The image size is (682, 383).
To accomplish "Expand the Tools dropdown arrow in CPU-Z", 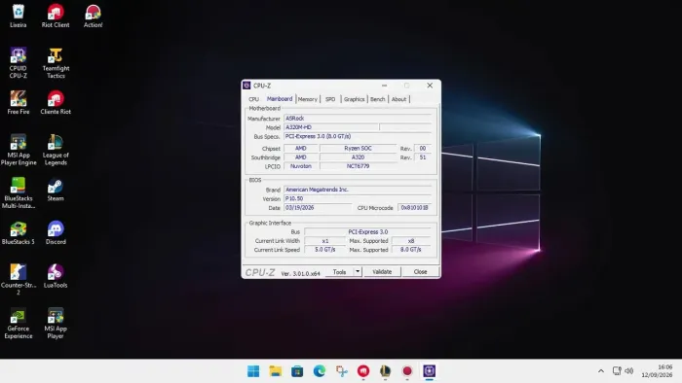I will (x=358, y=271).
